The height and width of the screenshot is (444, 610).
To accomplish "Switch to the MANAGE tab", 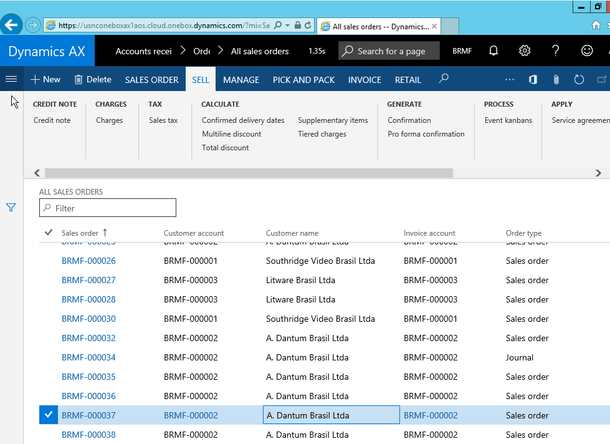I will 241,79.
